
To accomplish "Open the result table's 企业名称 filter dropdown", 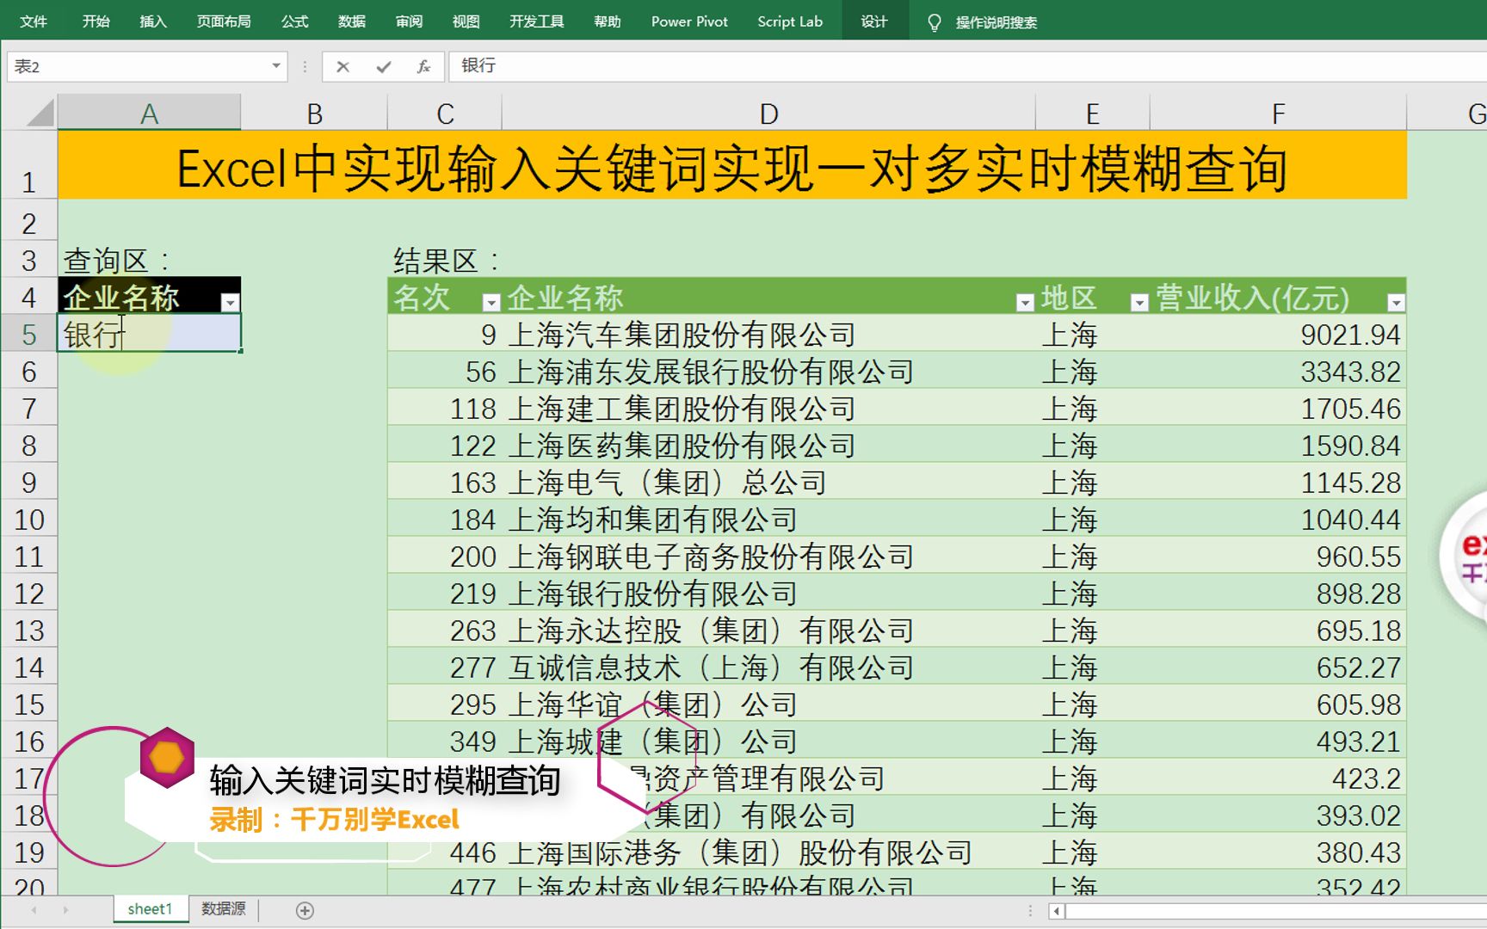I will 1024,303.
